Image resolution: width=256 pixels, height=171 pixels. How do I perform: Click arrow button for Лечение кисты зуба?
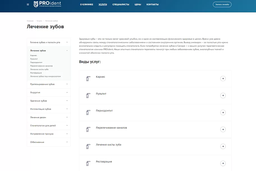(x=223, y=147)
